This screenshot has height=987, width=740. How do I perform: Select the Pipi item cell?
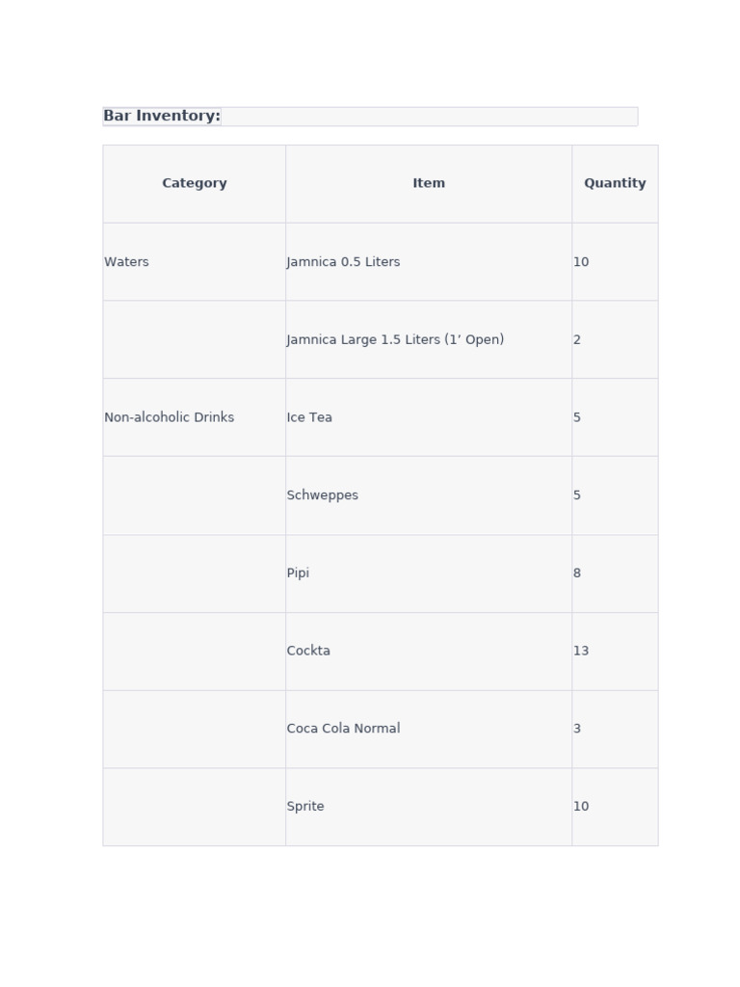coord(429,574)
